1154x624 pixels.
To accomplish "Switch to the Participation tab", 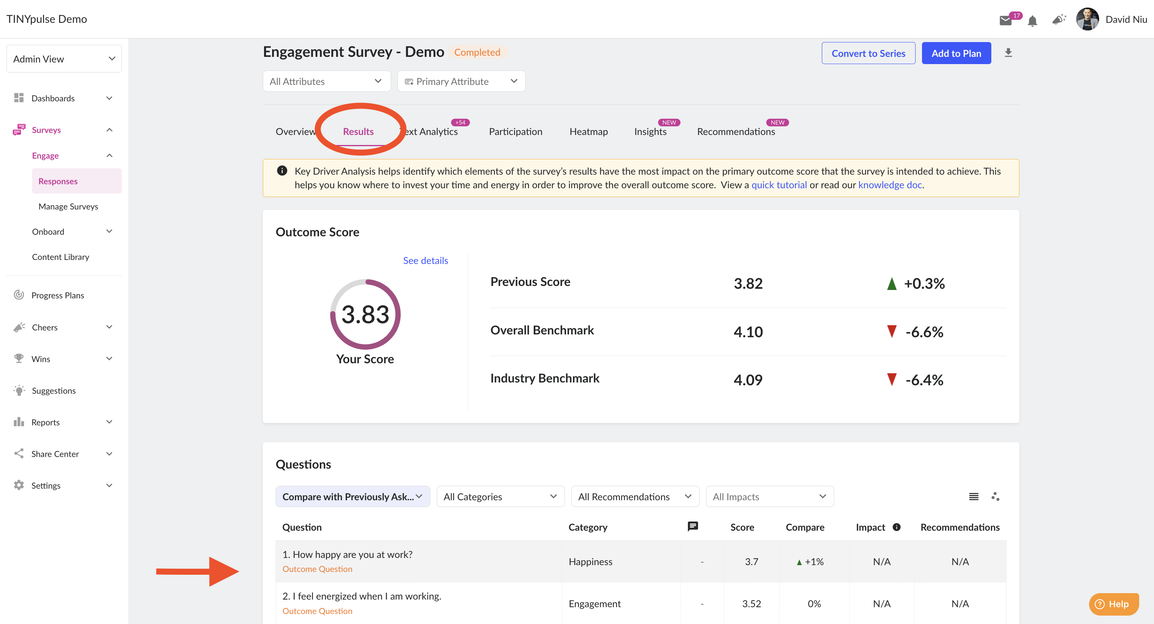I will (x=515, y=132).
